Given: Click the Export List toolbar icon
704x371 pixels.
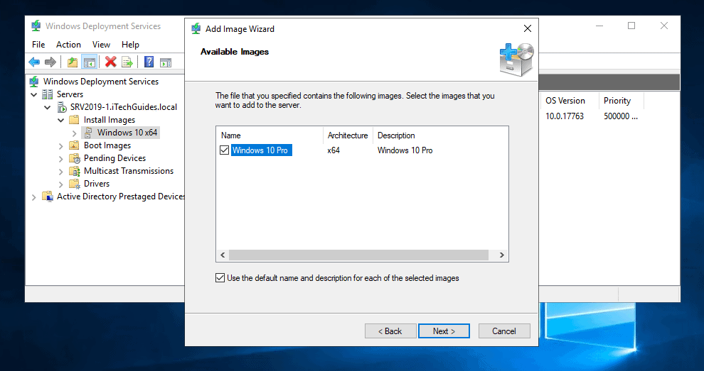Looking at the screenshot, I should (127, 62).
